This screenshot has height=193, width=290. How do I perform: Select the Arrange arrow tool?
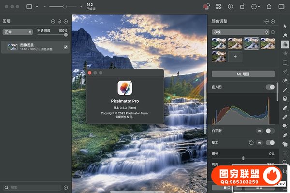tap(285, 26)
